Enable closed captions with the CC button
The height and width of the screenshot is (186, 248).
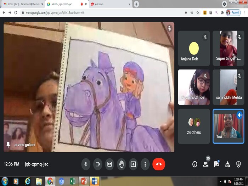[x=109, y=164]
